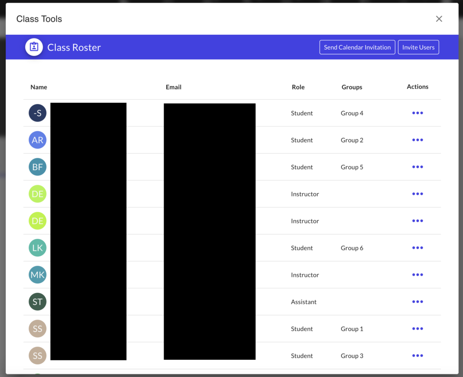
Task: Open the actions menu for the Group 2 student
Action: click(x=417, y=140)
